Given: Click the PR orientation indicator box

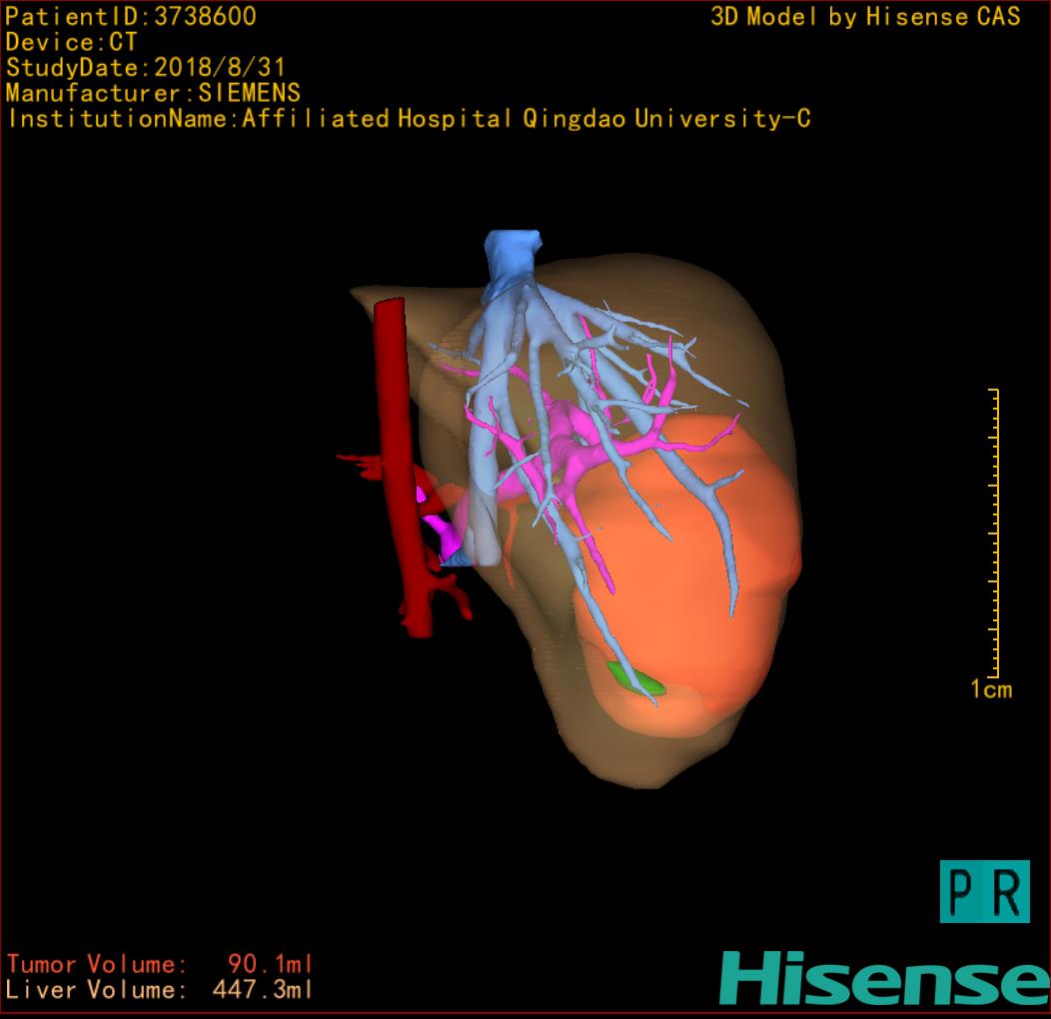Looking at the screenshot, I should [x=984, y=891].
